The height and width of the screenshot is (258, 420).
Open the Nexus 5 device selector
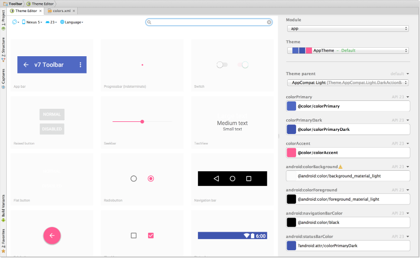[x=32, y=22]
